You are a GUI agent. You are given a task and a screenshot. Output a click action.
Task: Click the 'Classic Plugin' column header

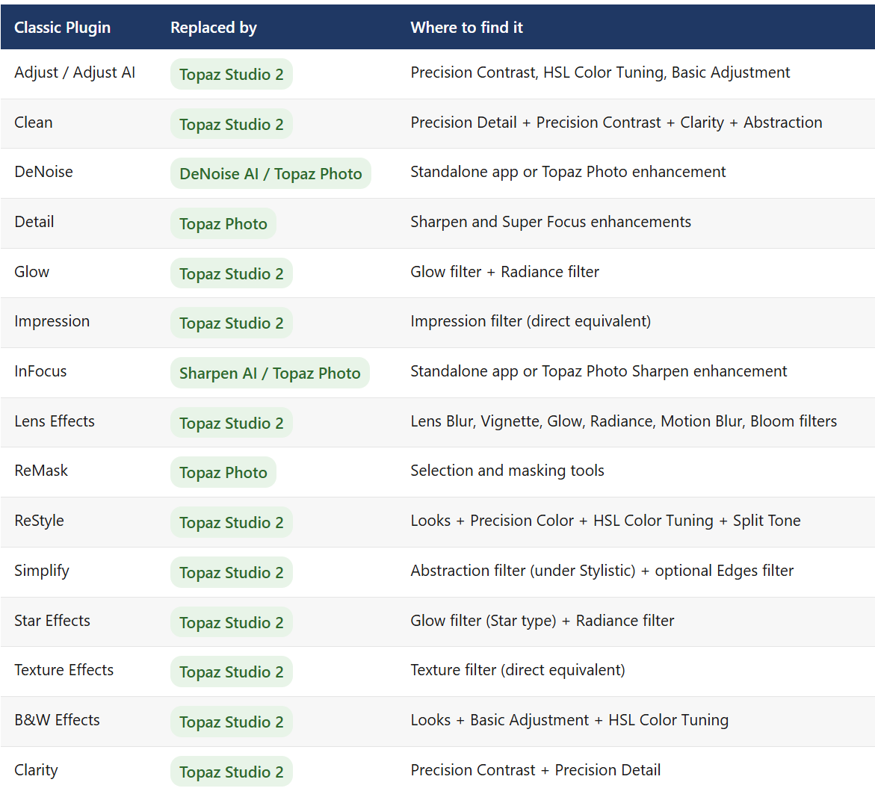pyautogui.click(x=62, y=28)
